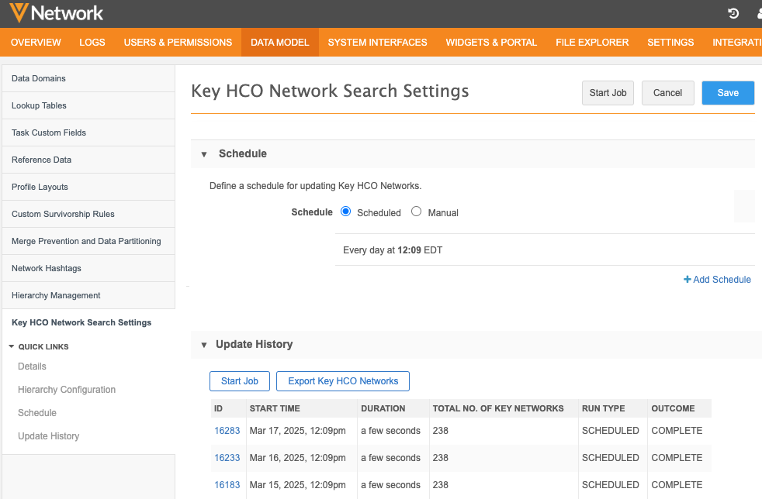The width and height of the screenshot is (762, 499).
Task: Click the plus icon beside Add Schedule
Action: pyautogui.click(x=687, y=280)
